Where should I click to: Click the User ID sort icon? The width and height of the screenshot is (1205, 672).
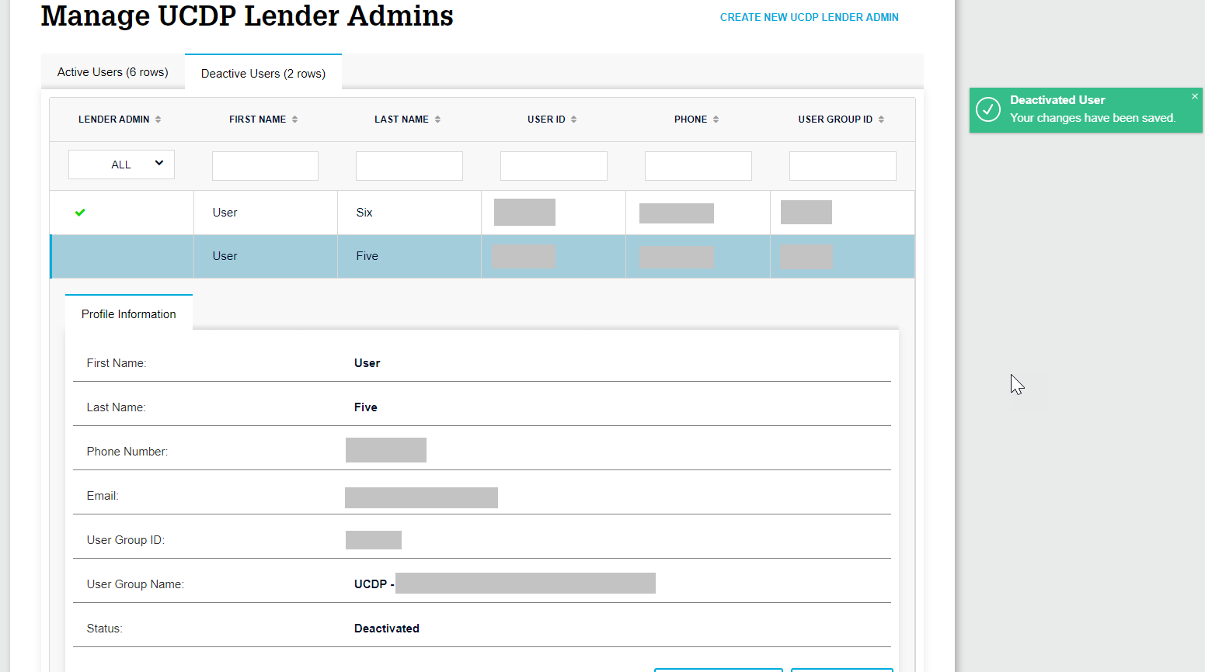(x=573, y=119)
